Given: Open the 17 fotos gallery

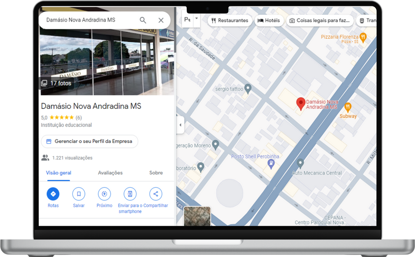Looking at the screenshot, I should 57,83.
